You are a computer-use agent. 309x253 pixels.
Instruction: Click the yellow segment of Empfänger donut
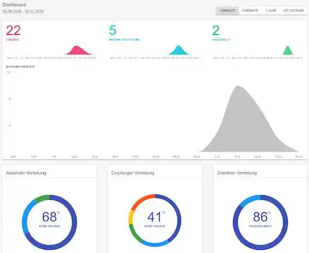pyautogui.click(x=131, y=217)
